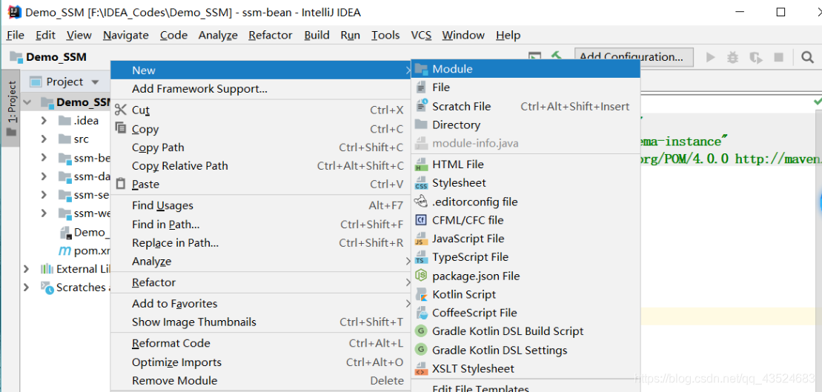Select Module in the New submenu
This screenshot has height=392, width=822.
(x=526, y=69)
